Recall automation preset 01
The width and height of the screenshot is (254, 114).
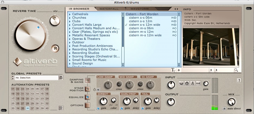[13, 89]
